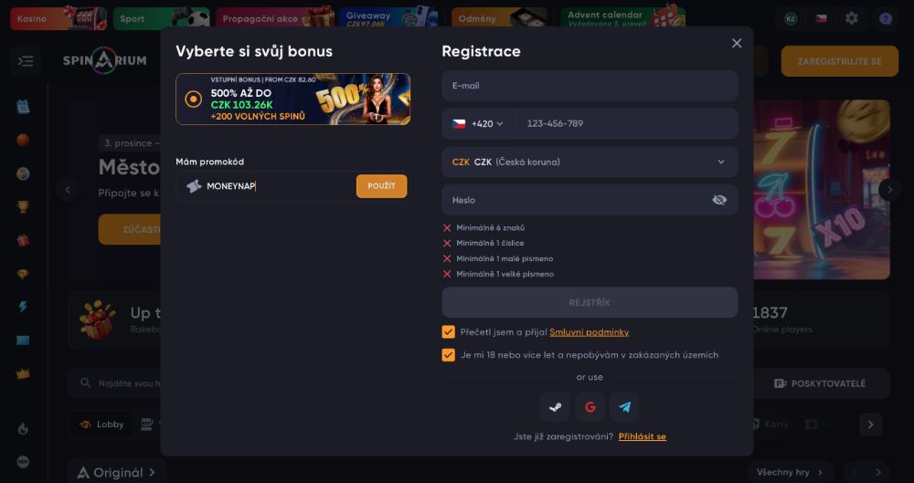Close the registration dialog
The height and width of the screenshot is (483, 914).
coord(737,43)
